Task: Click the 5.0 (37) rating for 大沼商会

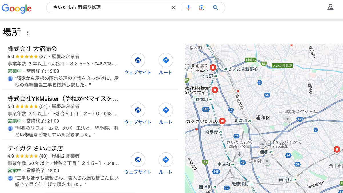Action: coord(27,56)
